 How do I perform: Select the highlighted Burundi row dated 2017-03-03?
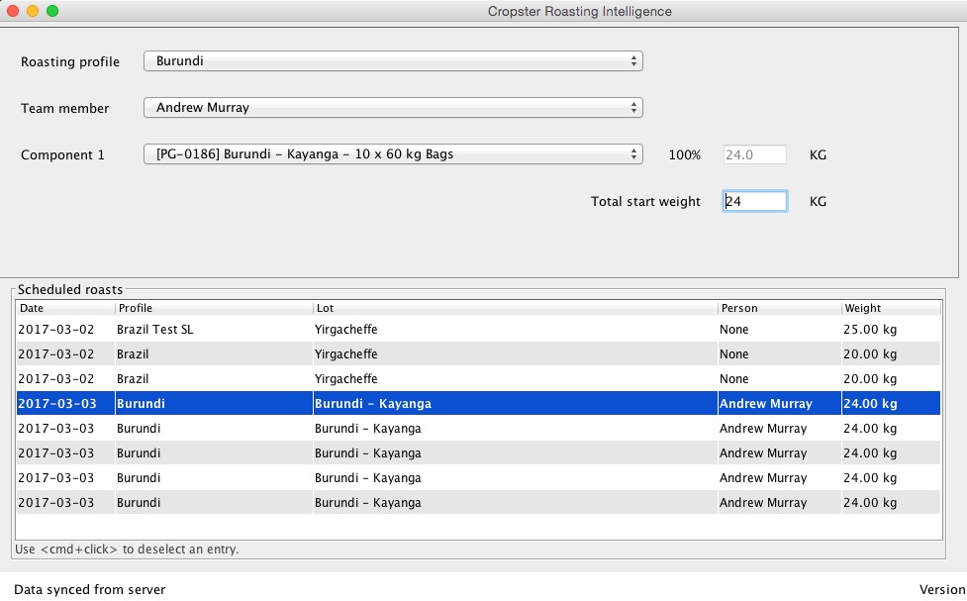[x=479, y=404]
